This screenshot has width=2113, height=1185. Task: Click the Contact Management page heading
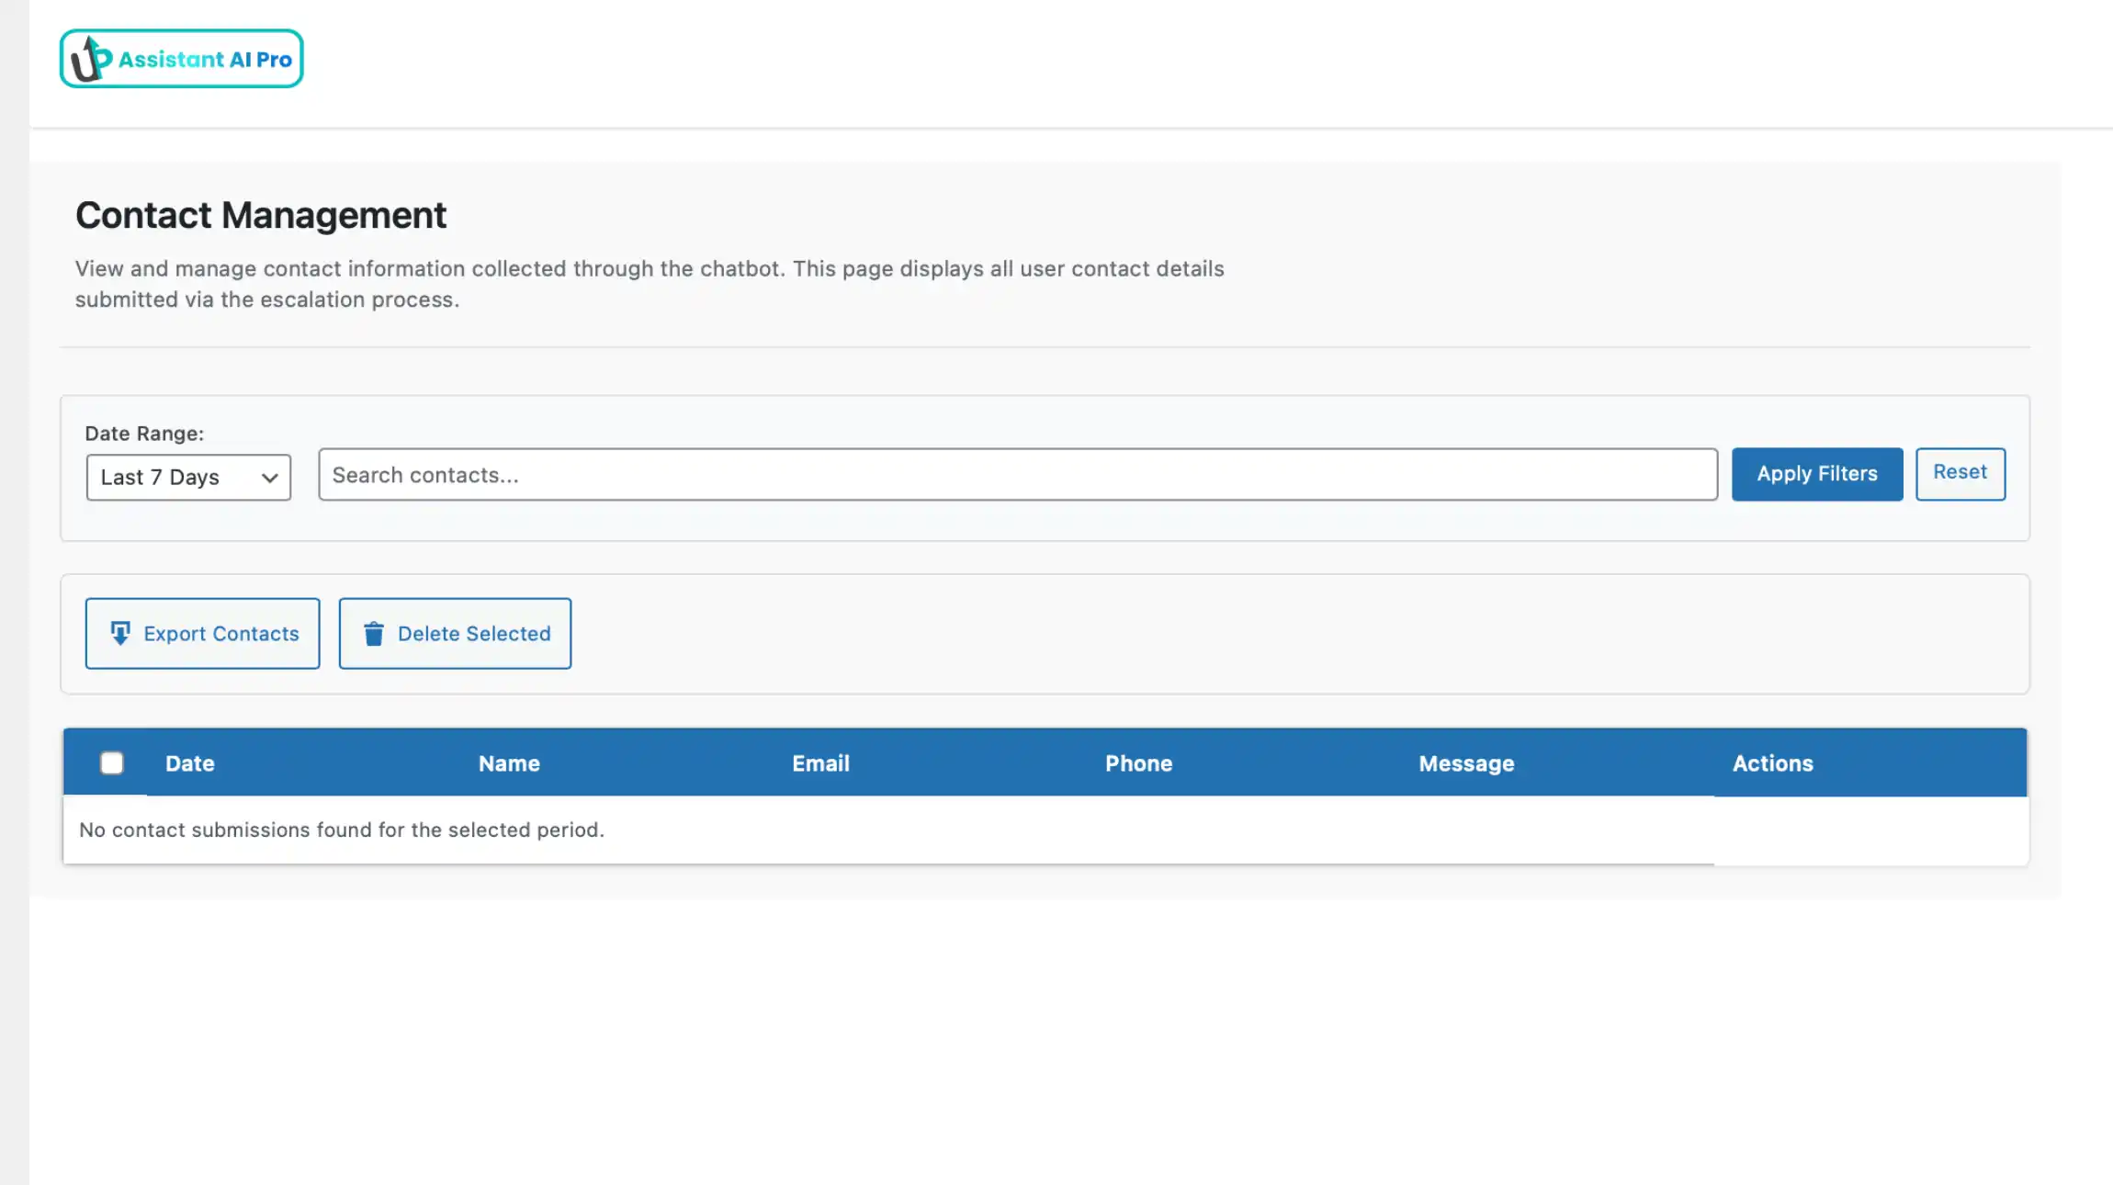pyautogui.click(x=261, y=214)
